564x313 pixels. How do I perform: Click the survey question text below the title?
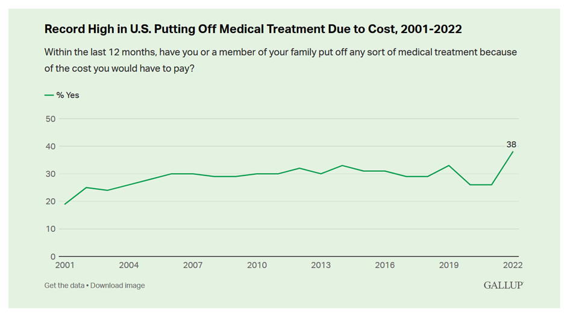pyautogui.click(x=280, y=59)
